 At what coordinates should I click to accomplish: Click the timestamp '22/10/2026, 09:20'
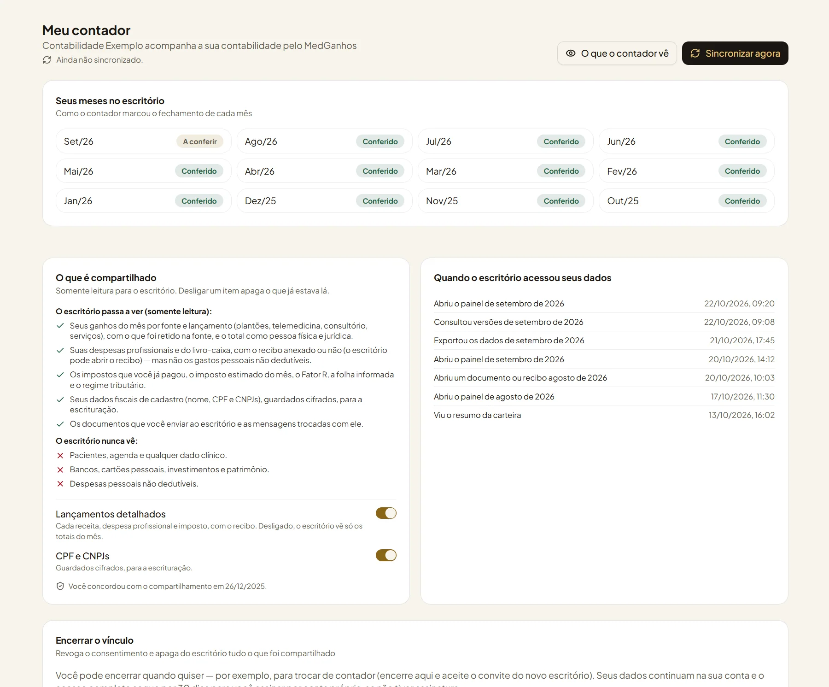pyautogui.click(x=739, y=304)
